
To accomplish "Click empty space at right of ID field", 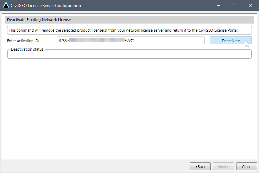I will click(169, 40).
